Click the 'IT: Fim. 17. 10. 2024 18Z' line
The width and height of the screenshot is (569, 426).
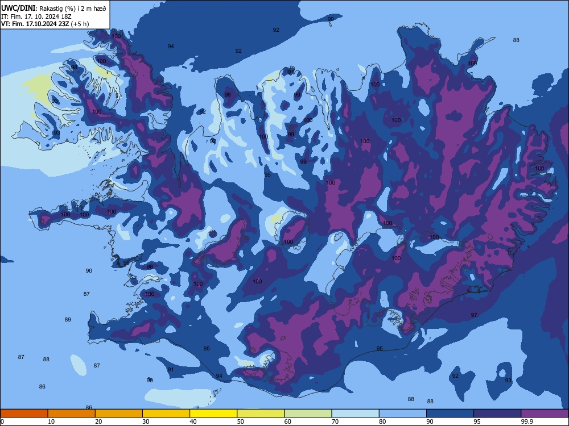[x=36, y=16]
